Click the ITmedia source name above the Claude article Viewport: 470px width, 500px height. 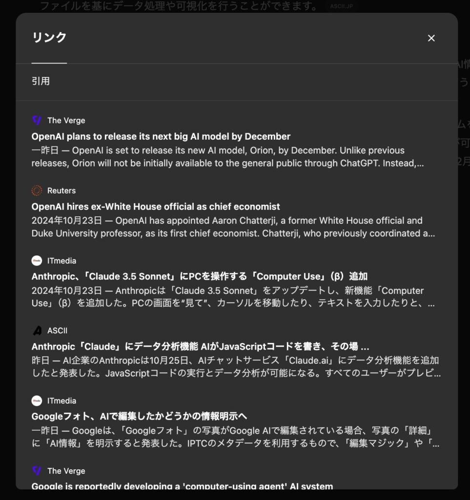[x=62, y=261]
